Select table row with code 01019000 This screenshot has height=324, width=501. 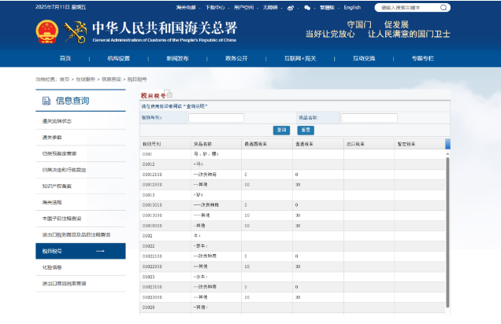[292, 226]
